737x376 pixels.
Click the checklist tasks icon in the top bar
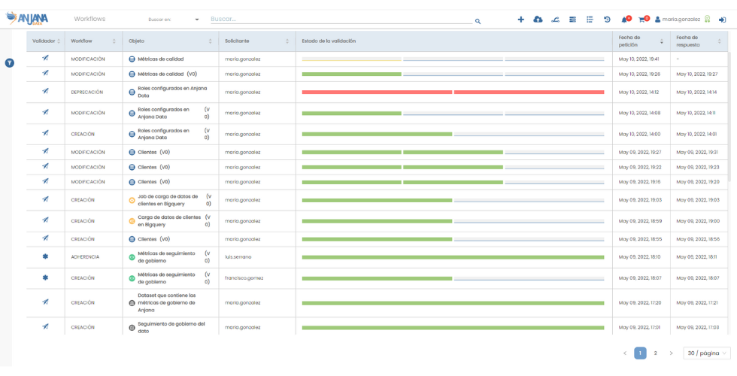tap(590, 20)
